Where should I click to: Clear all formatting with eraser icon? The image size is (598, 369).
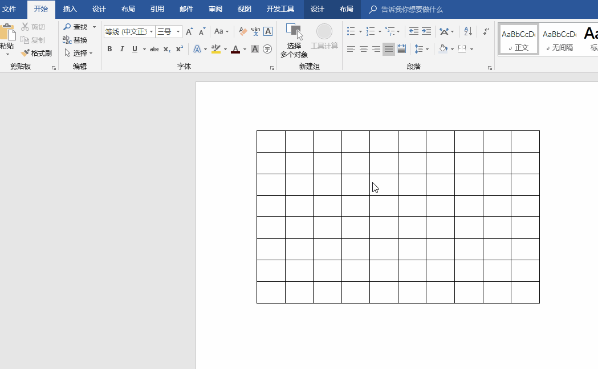point(243,31)
